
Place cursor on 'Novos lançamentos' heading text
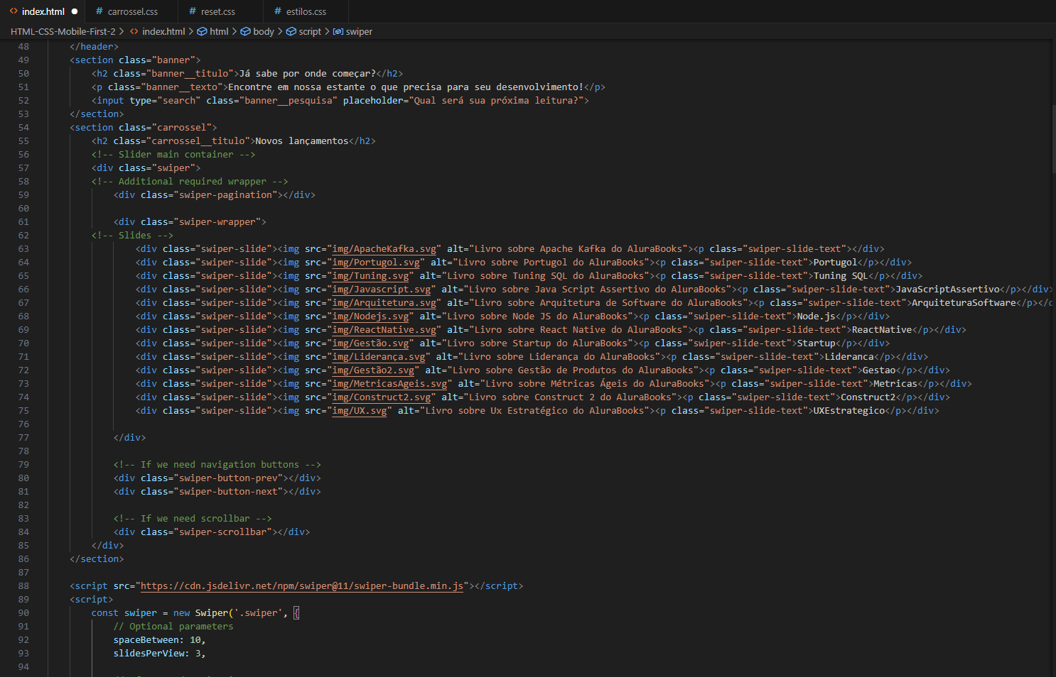coord(302,141)
